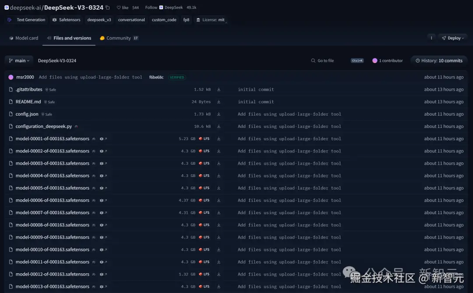Open the .gitattributes file

(29, 90)
